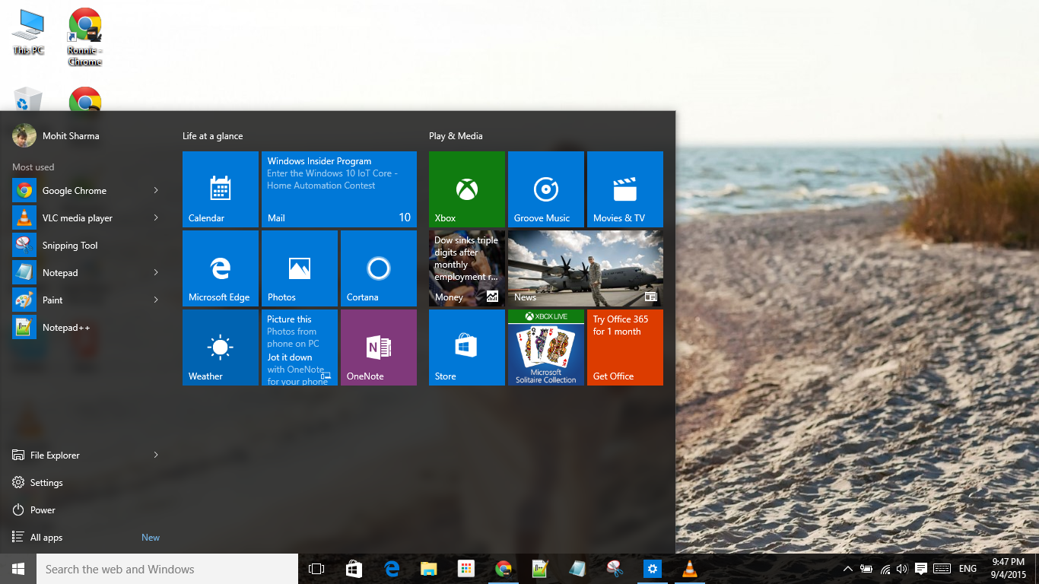The image size is (1039, 584).
Task: Click the Windows Start button
Action: (x=18, y=569)
